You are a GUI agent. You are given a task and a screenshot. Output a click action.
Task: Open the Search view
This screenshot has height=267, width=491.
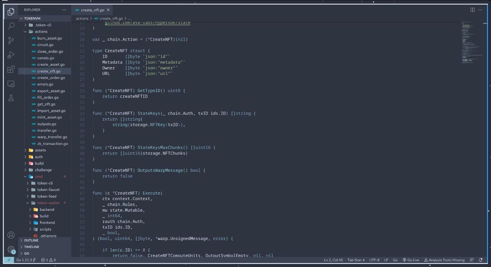pos(11,26)
